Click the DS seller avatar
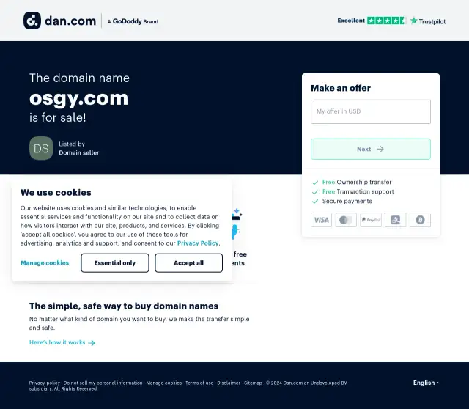 pyautogui.click(x=41, y=148)
